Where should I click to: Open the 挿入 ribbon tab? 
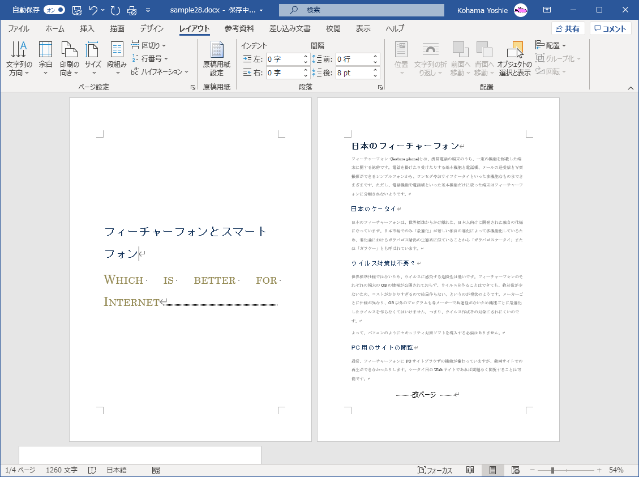click(87, 29)
